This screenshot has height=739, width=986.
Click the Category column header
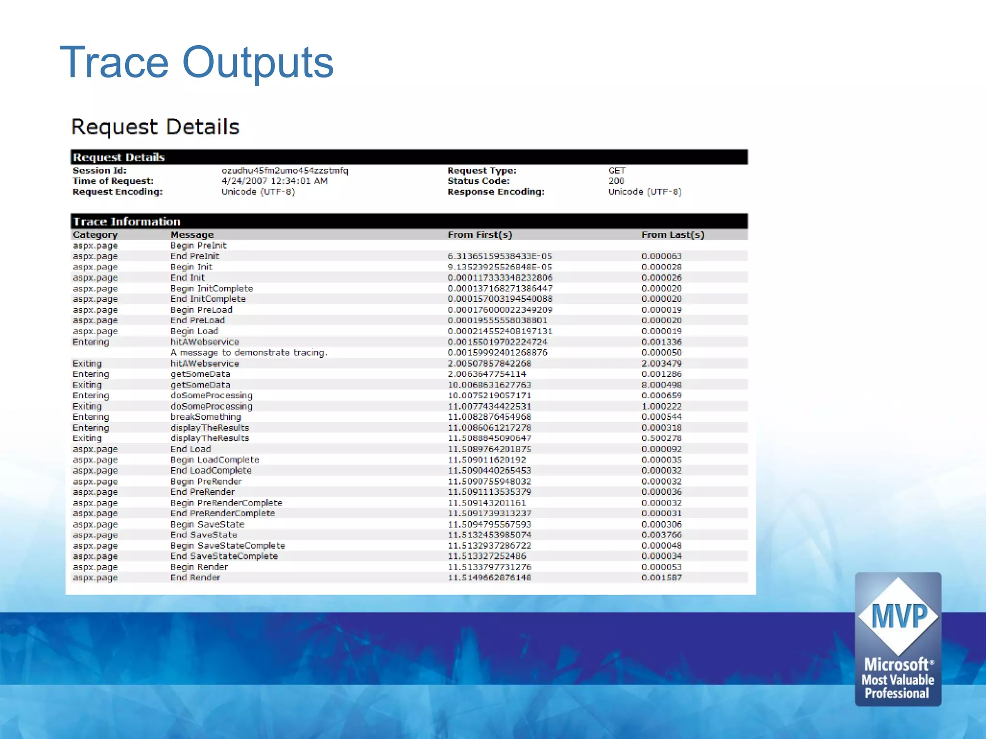(95, 235)
